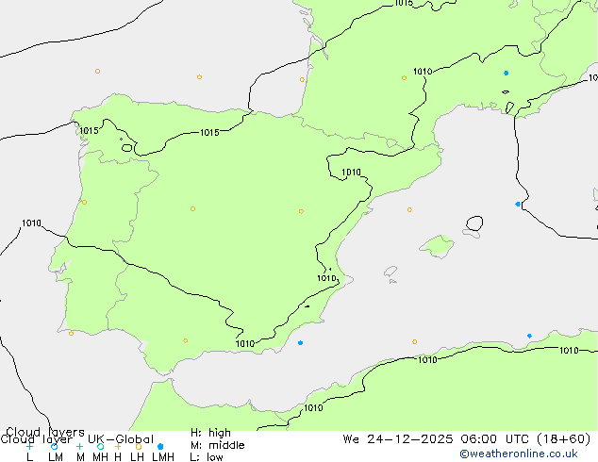Click the green circle MH legend symbol
The image size is (598, 462).
(x=100, y=446)
